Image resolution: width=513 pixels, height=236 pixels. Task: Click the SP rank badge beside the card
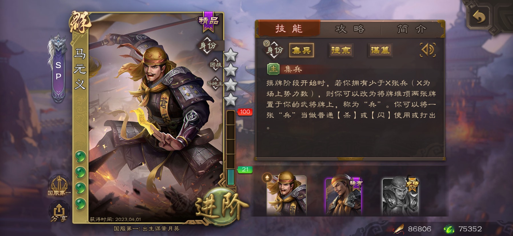tap(58, 70)
